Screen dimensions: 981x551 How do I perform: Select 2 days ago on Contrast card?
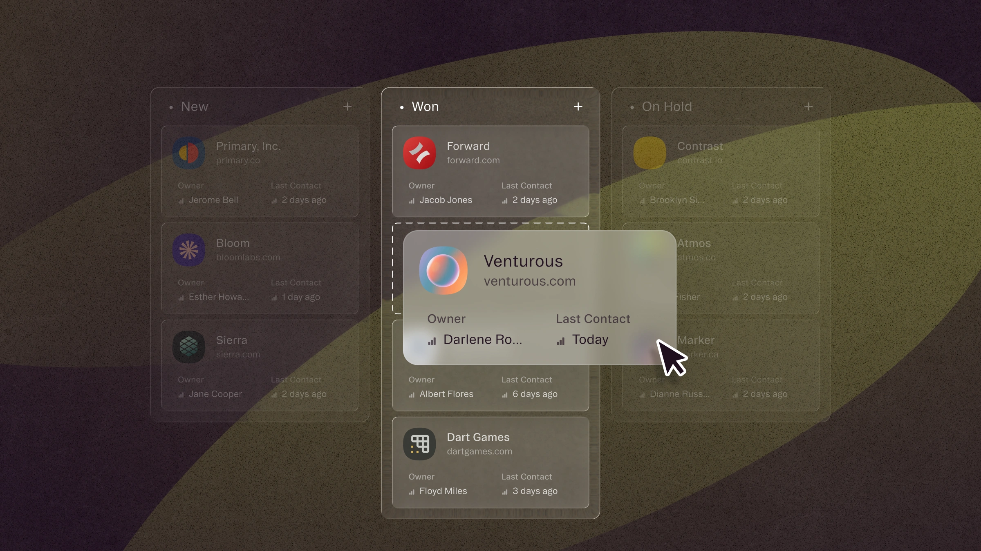tap(765, 200)
